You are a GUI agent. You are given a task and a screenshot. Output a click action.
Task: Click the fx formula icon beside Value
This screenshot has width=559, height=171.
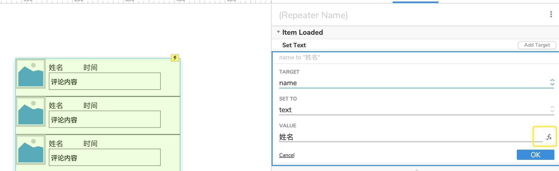pyautogui.click(x=549, y=137)
